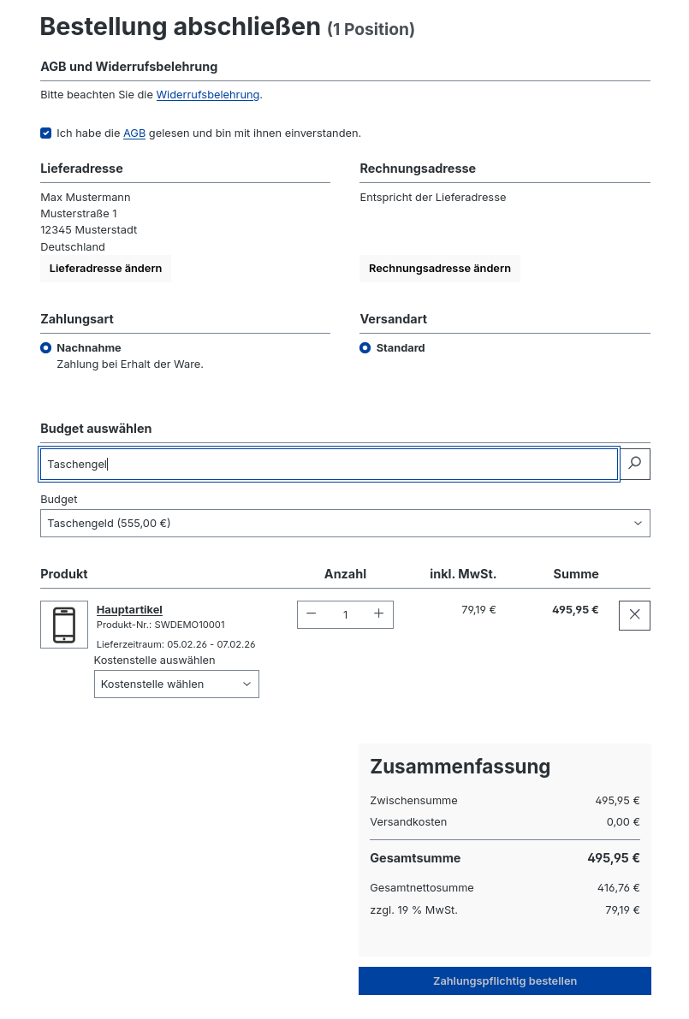Select the Nachnahme payment option
The image size is (689, 1019).
[x=45, y=347]
